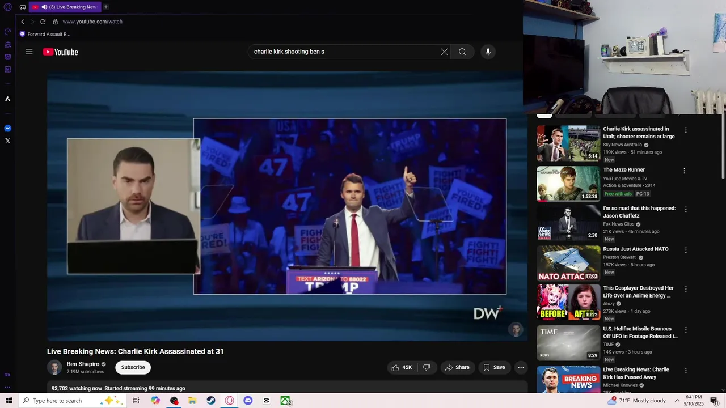View site security lock info
Screen dimensions: 726x408
point(55,22)
